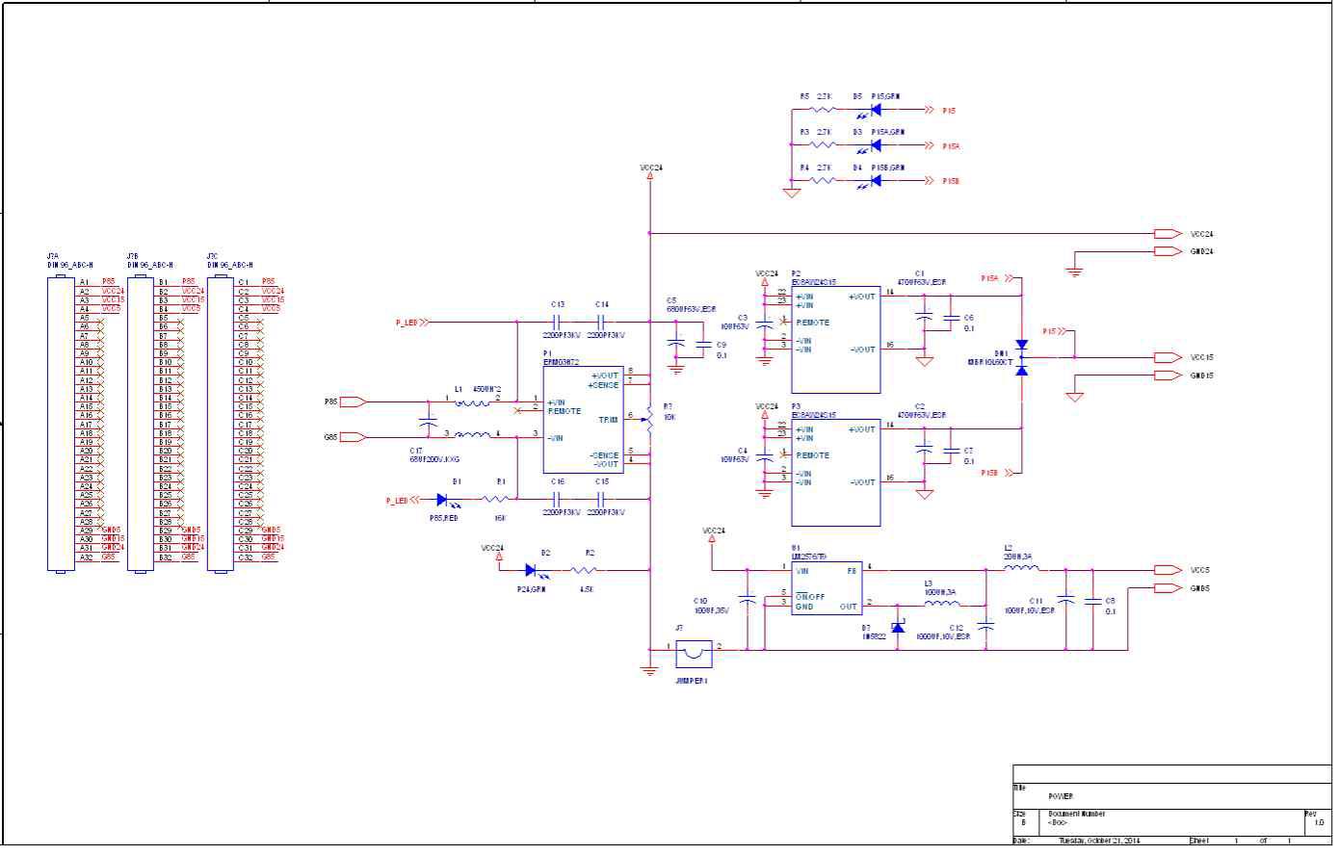Select P_LED off-page connector beside C13
This screenshot has height=855, width=1339.
pos(412,323)
